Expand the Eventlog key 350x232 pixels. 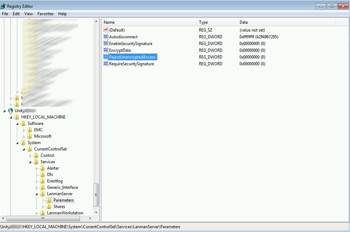(x=37, y=181)
